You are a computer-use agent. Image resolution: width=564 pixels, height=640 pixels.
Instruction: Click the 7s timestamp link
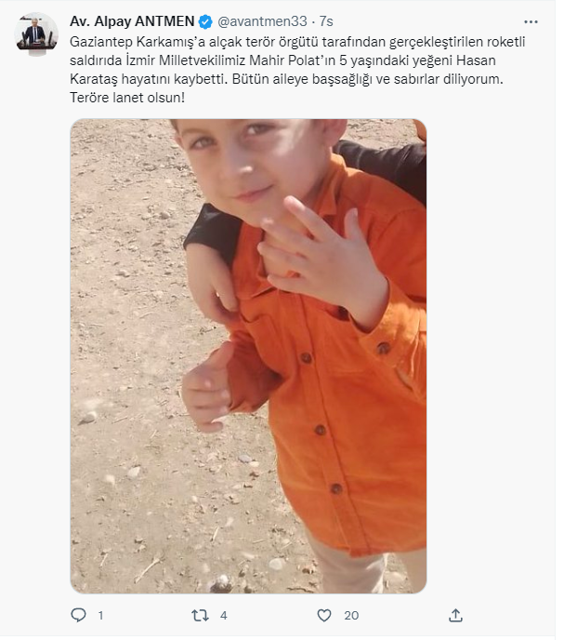coord(326,21)
